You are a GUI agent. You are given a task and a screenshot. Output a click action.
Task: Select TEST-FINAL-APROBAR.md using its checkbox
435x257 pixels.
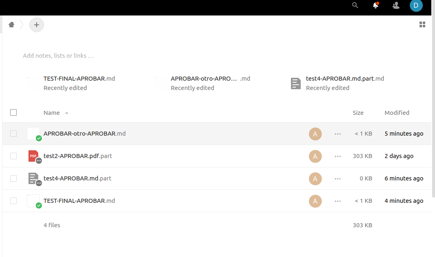13,201
